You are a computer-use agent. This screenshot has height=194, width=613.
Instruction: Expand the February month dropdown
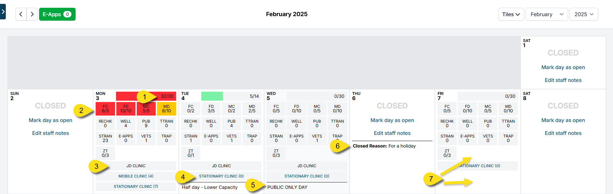(x=547, y=14)
